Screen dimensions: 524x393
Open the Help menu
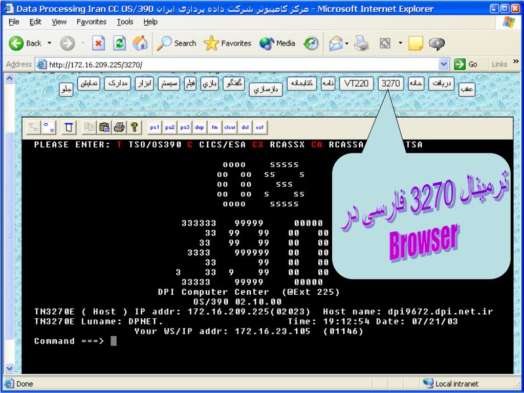point(150,21)
